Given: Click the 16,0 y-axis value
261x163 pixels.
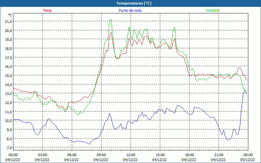Looking at the screenshot, I should point(9,67).
